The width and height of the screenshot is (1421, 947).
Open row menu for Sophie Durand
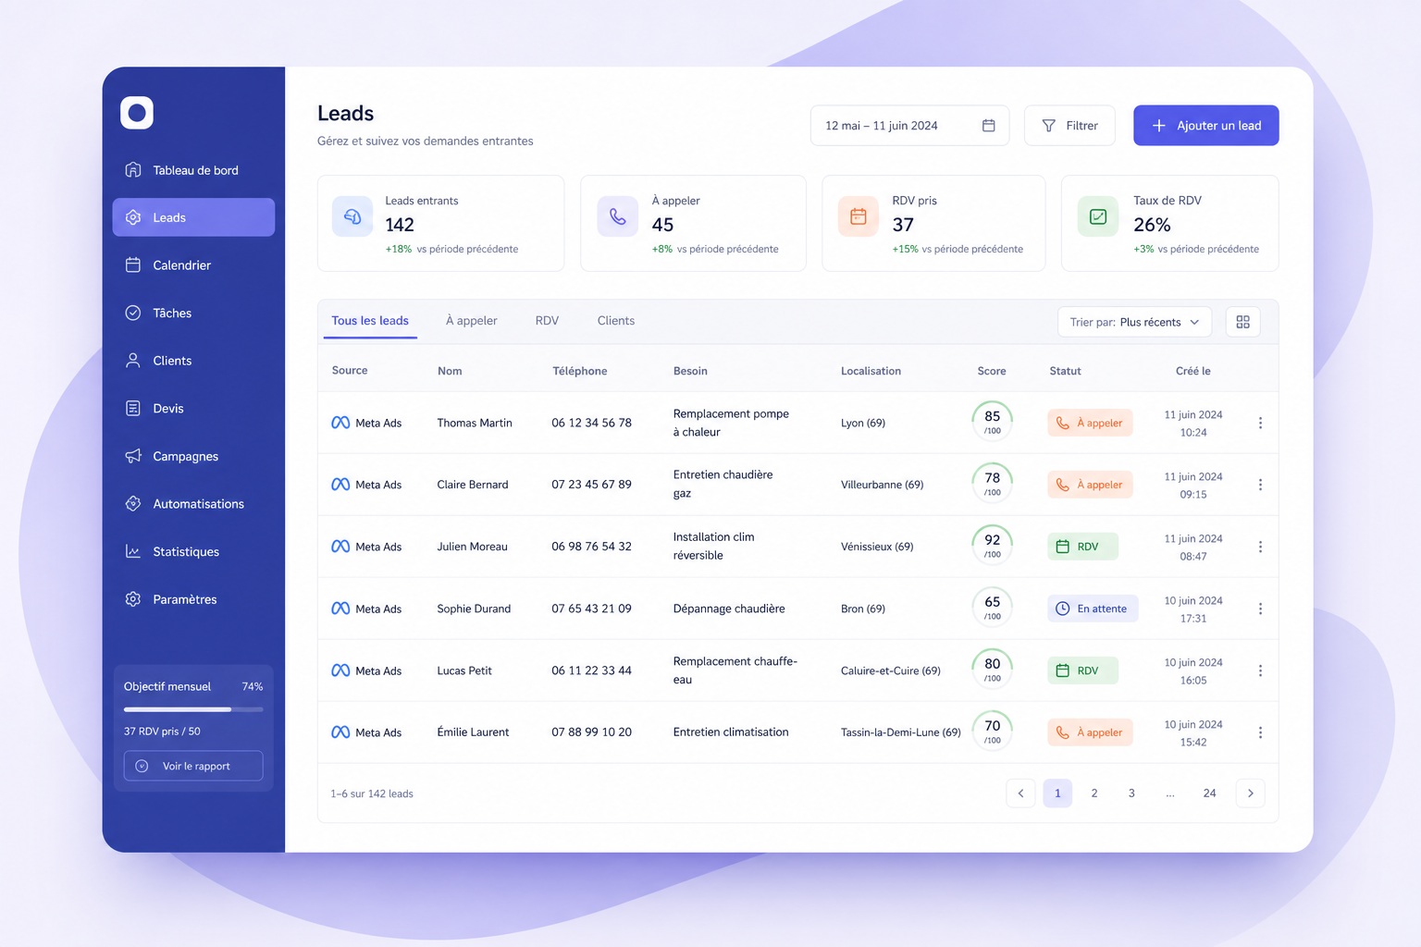tap(1260, 609)
